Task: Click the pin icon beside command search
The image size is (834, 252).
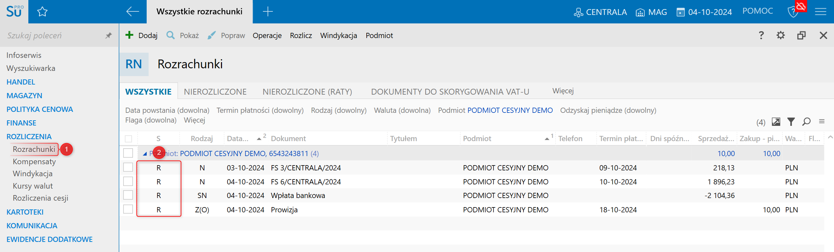Action: pos(109,35)
